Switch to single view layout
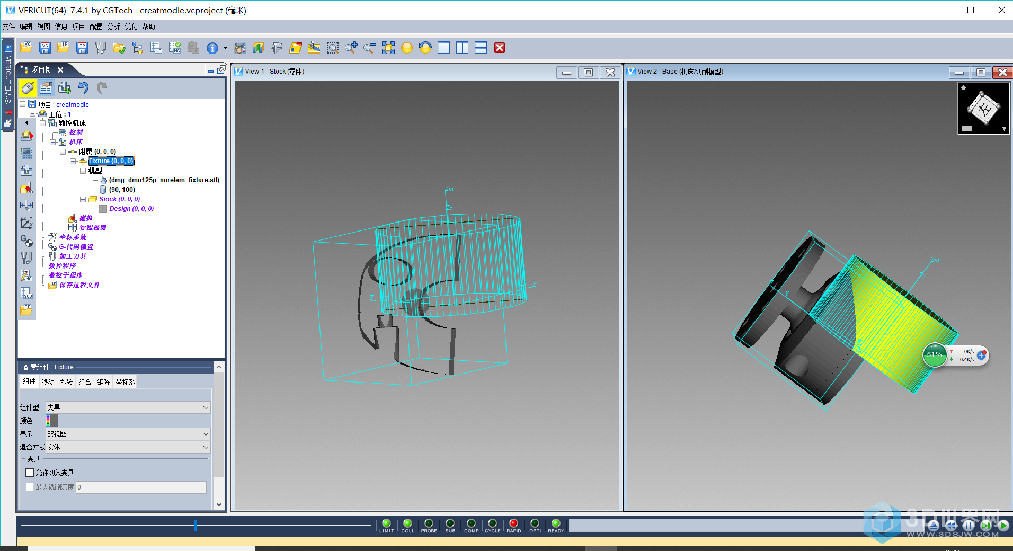 tap(444, 48)
